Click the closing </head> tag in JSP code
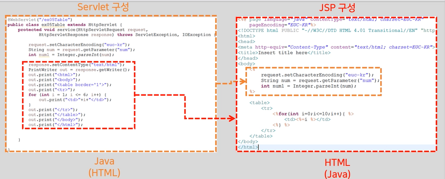Screen dimensions: 445x179 coord(248,58)
